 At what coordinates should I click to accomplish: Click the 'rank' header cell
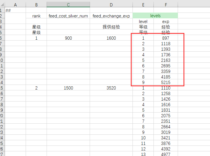coord(36,16)
